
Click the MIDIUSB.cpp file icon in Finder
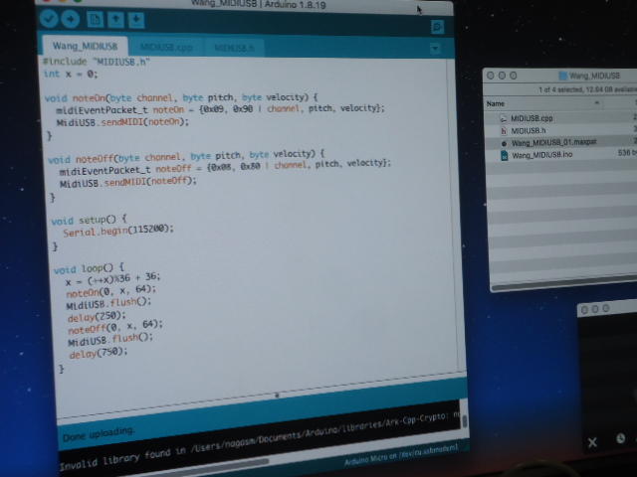point(504,118)
